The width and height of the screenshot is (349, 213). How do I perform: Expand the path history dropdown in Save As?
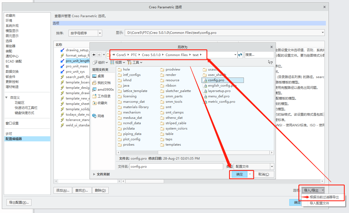(x=236, y=55)
